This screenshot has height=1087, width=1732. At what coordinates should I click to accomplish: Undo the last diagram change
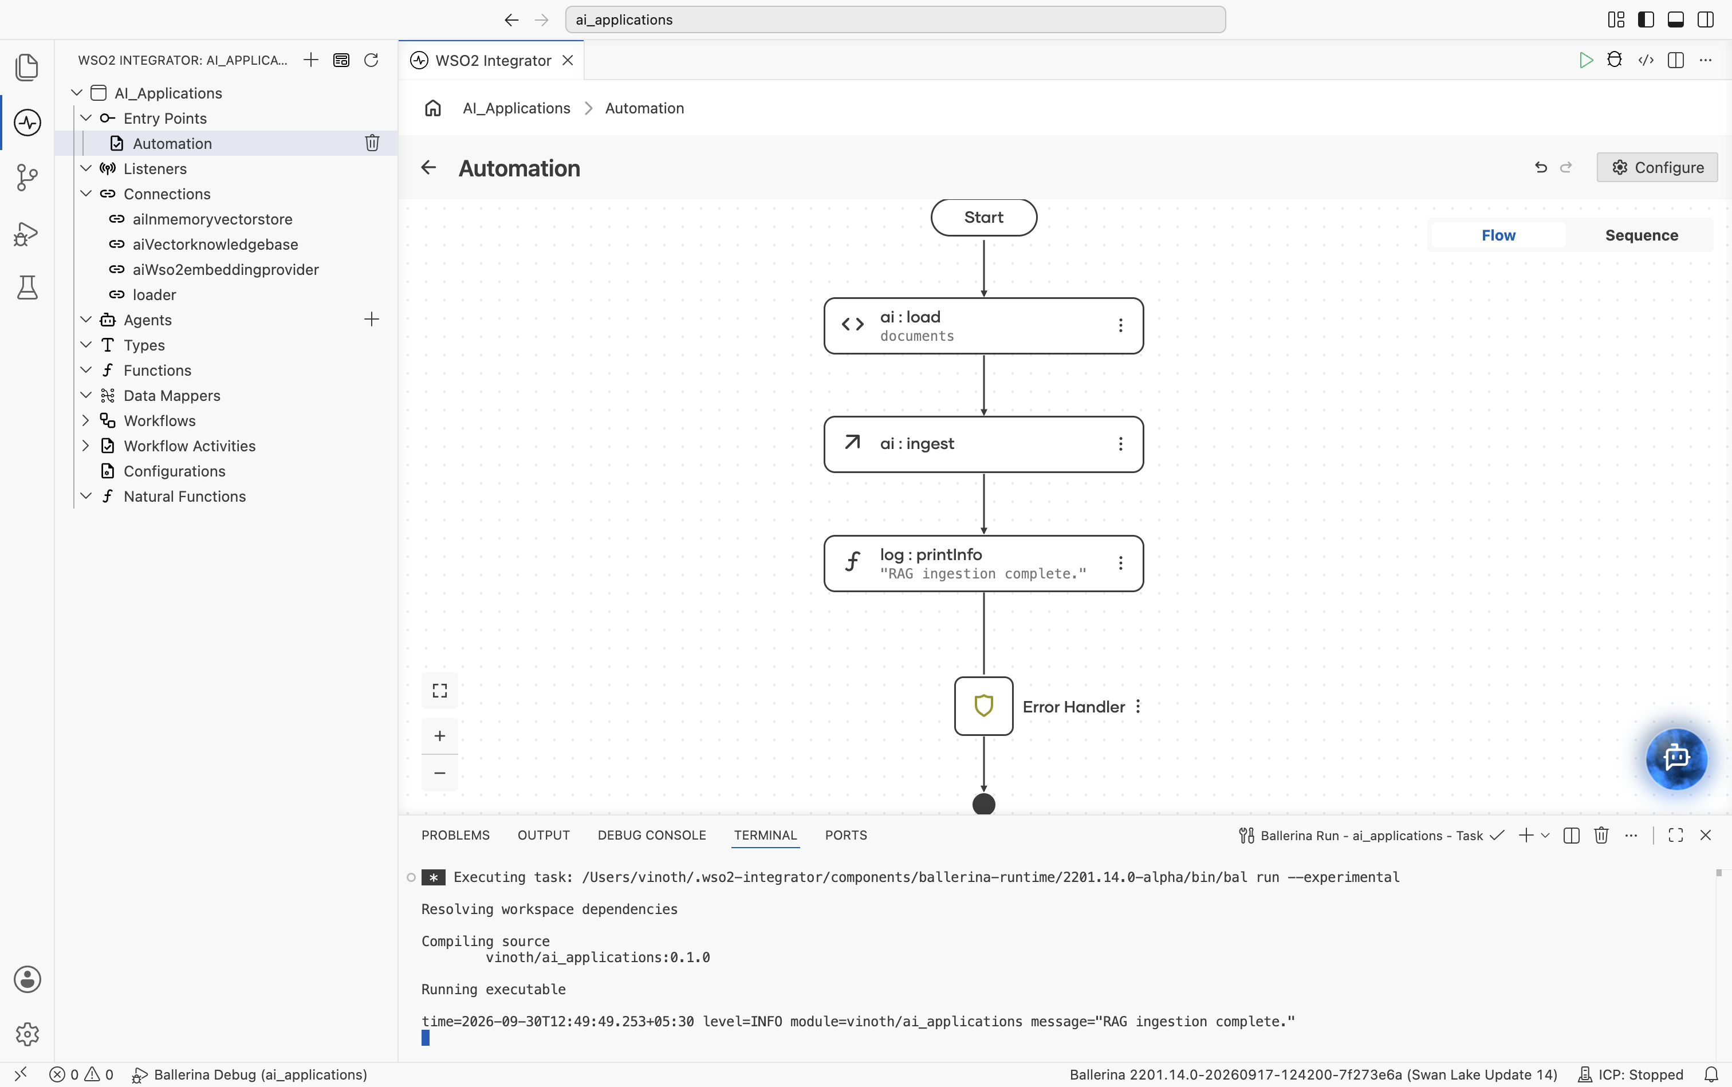click(1541, 167)
